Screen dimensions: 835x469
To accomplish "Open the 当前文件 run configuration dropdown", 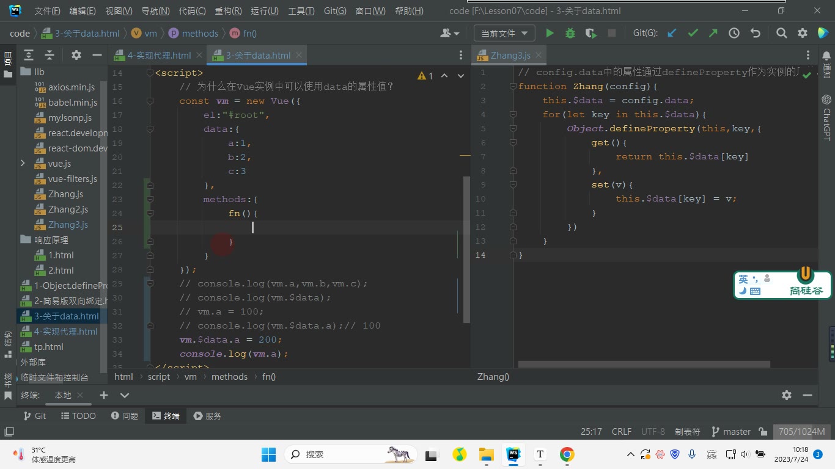I will click(x=505, y=33).
